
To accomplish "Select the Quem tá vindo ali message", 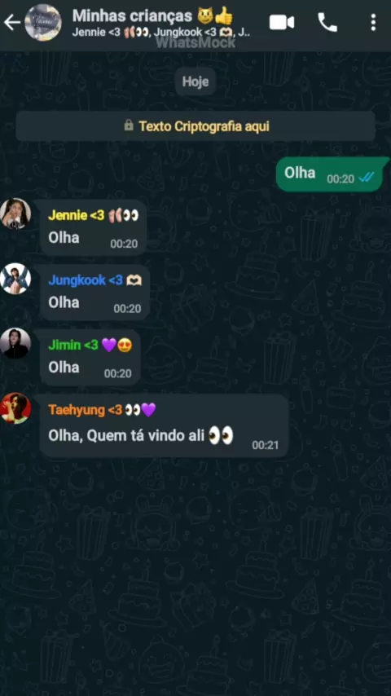I will (165, 425).
